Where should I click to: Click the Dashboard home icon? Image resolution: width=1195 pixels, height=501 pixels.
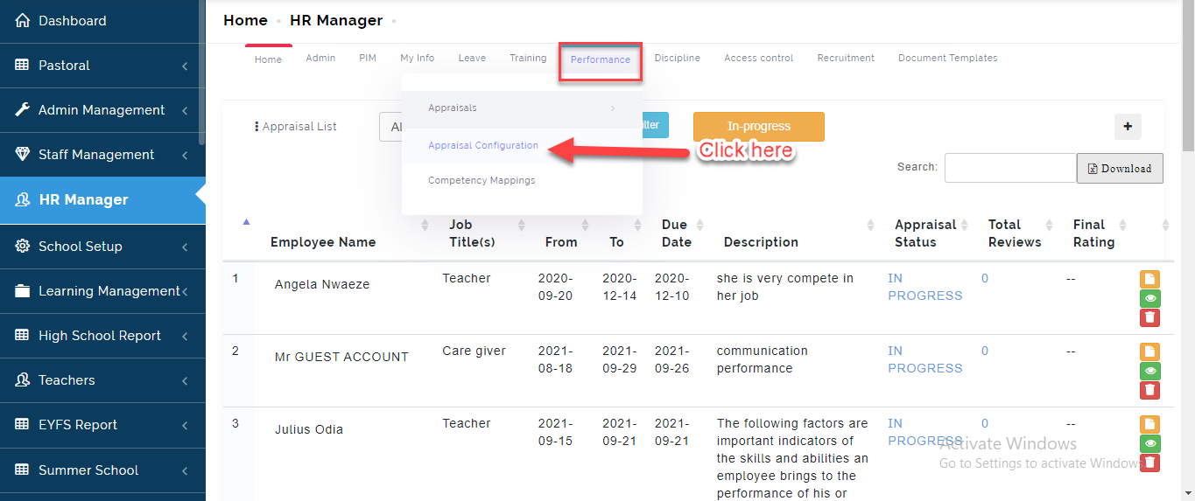click(23, 20)
